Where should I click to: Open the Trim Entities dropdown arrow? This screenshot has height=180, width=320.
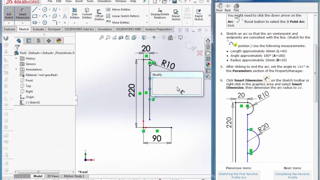[x=74, y=23]
